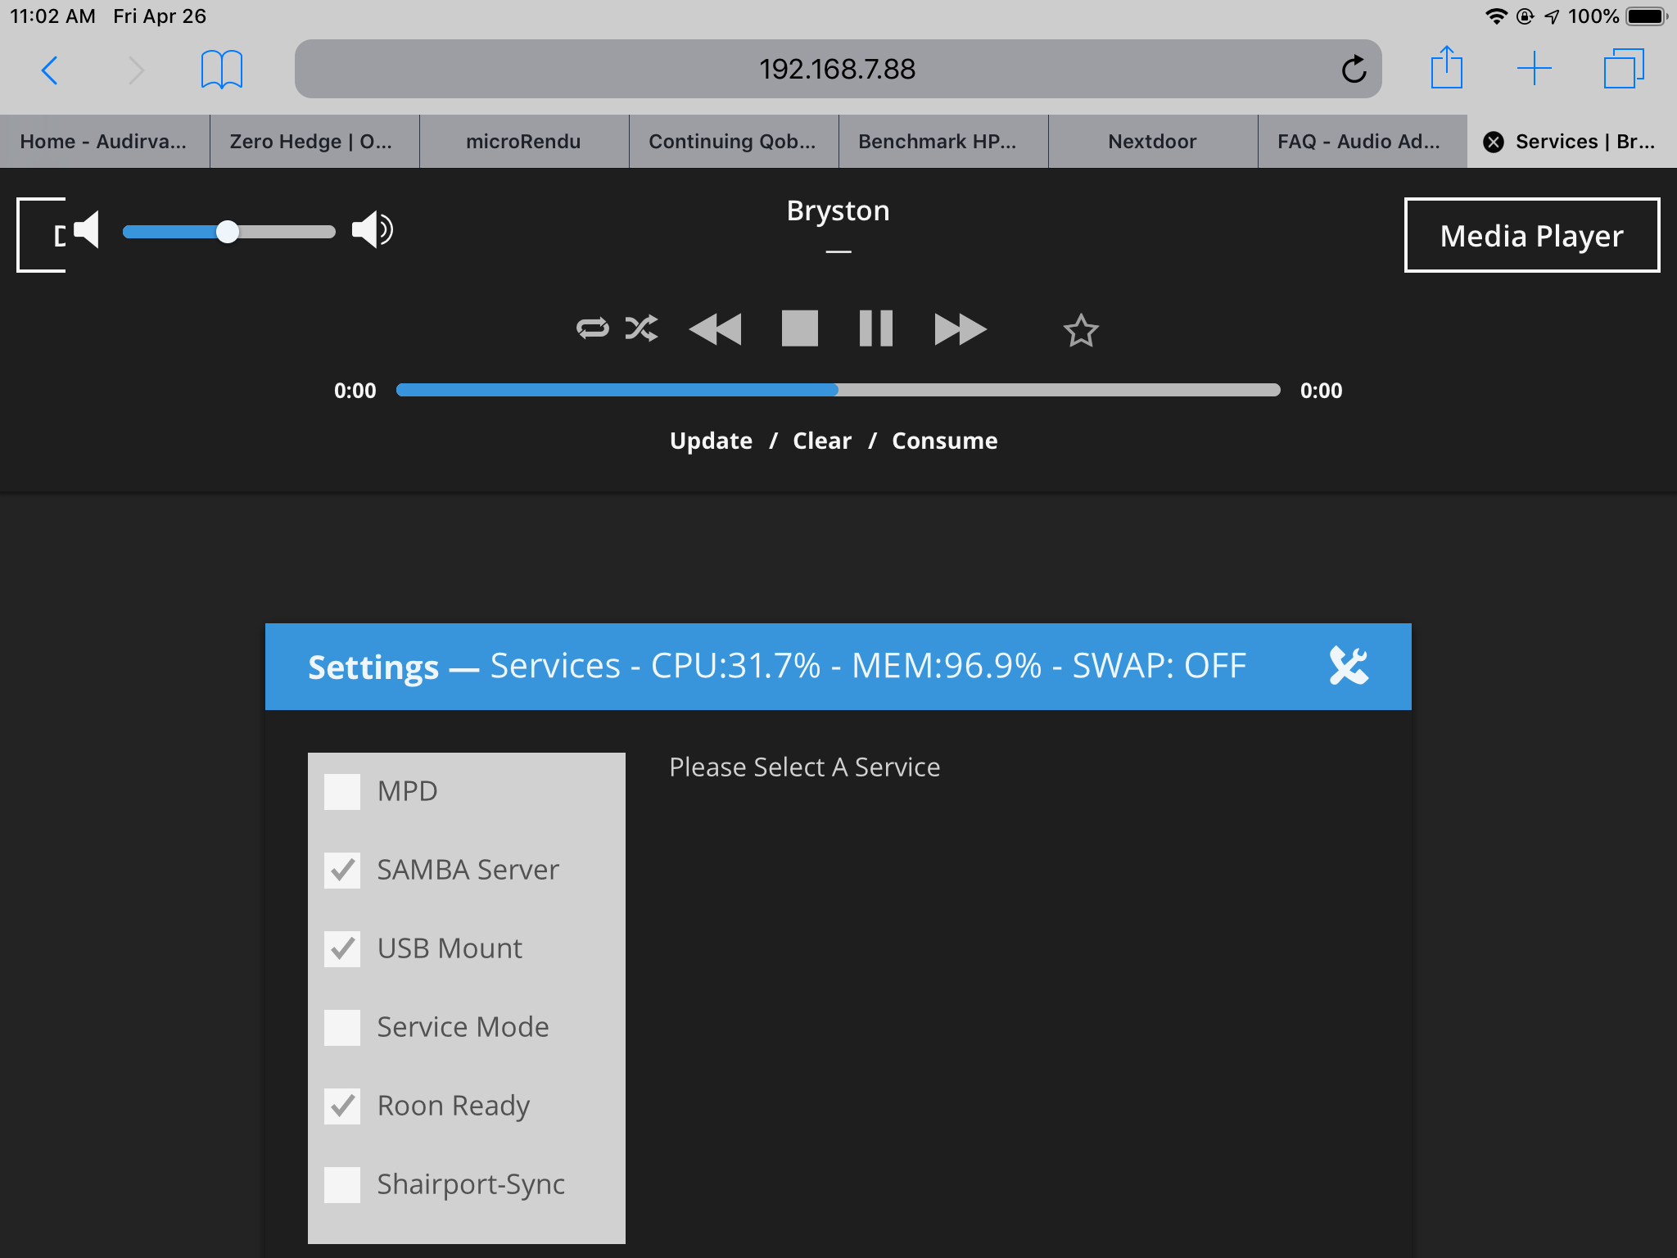This screenshot has width=1677, height=1258.
Task: Tap the 192.168.7.88 address bar
Action: click(x=838, y=69)
